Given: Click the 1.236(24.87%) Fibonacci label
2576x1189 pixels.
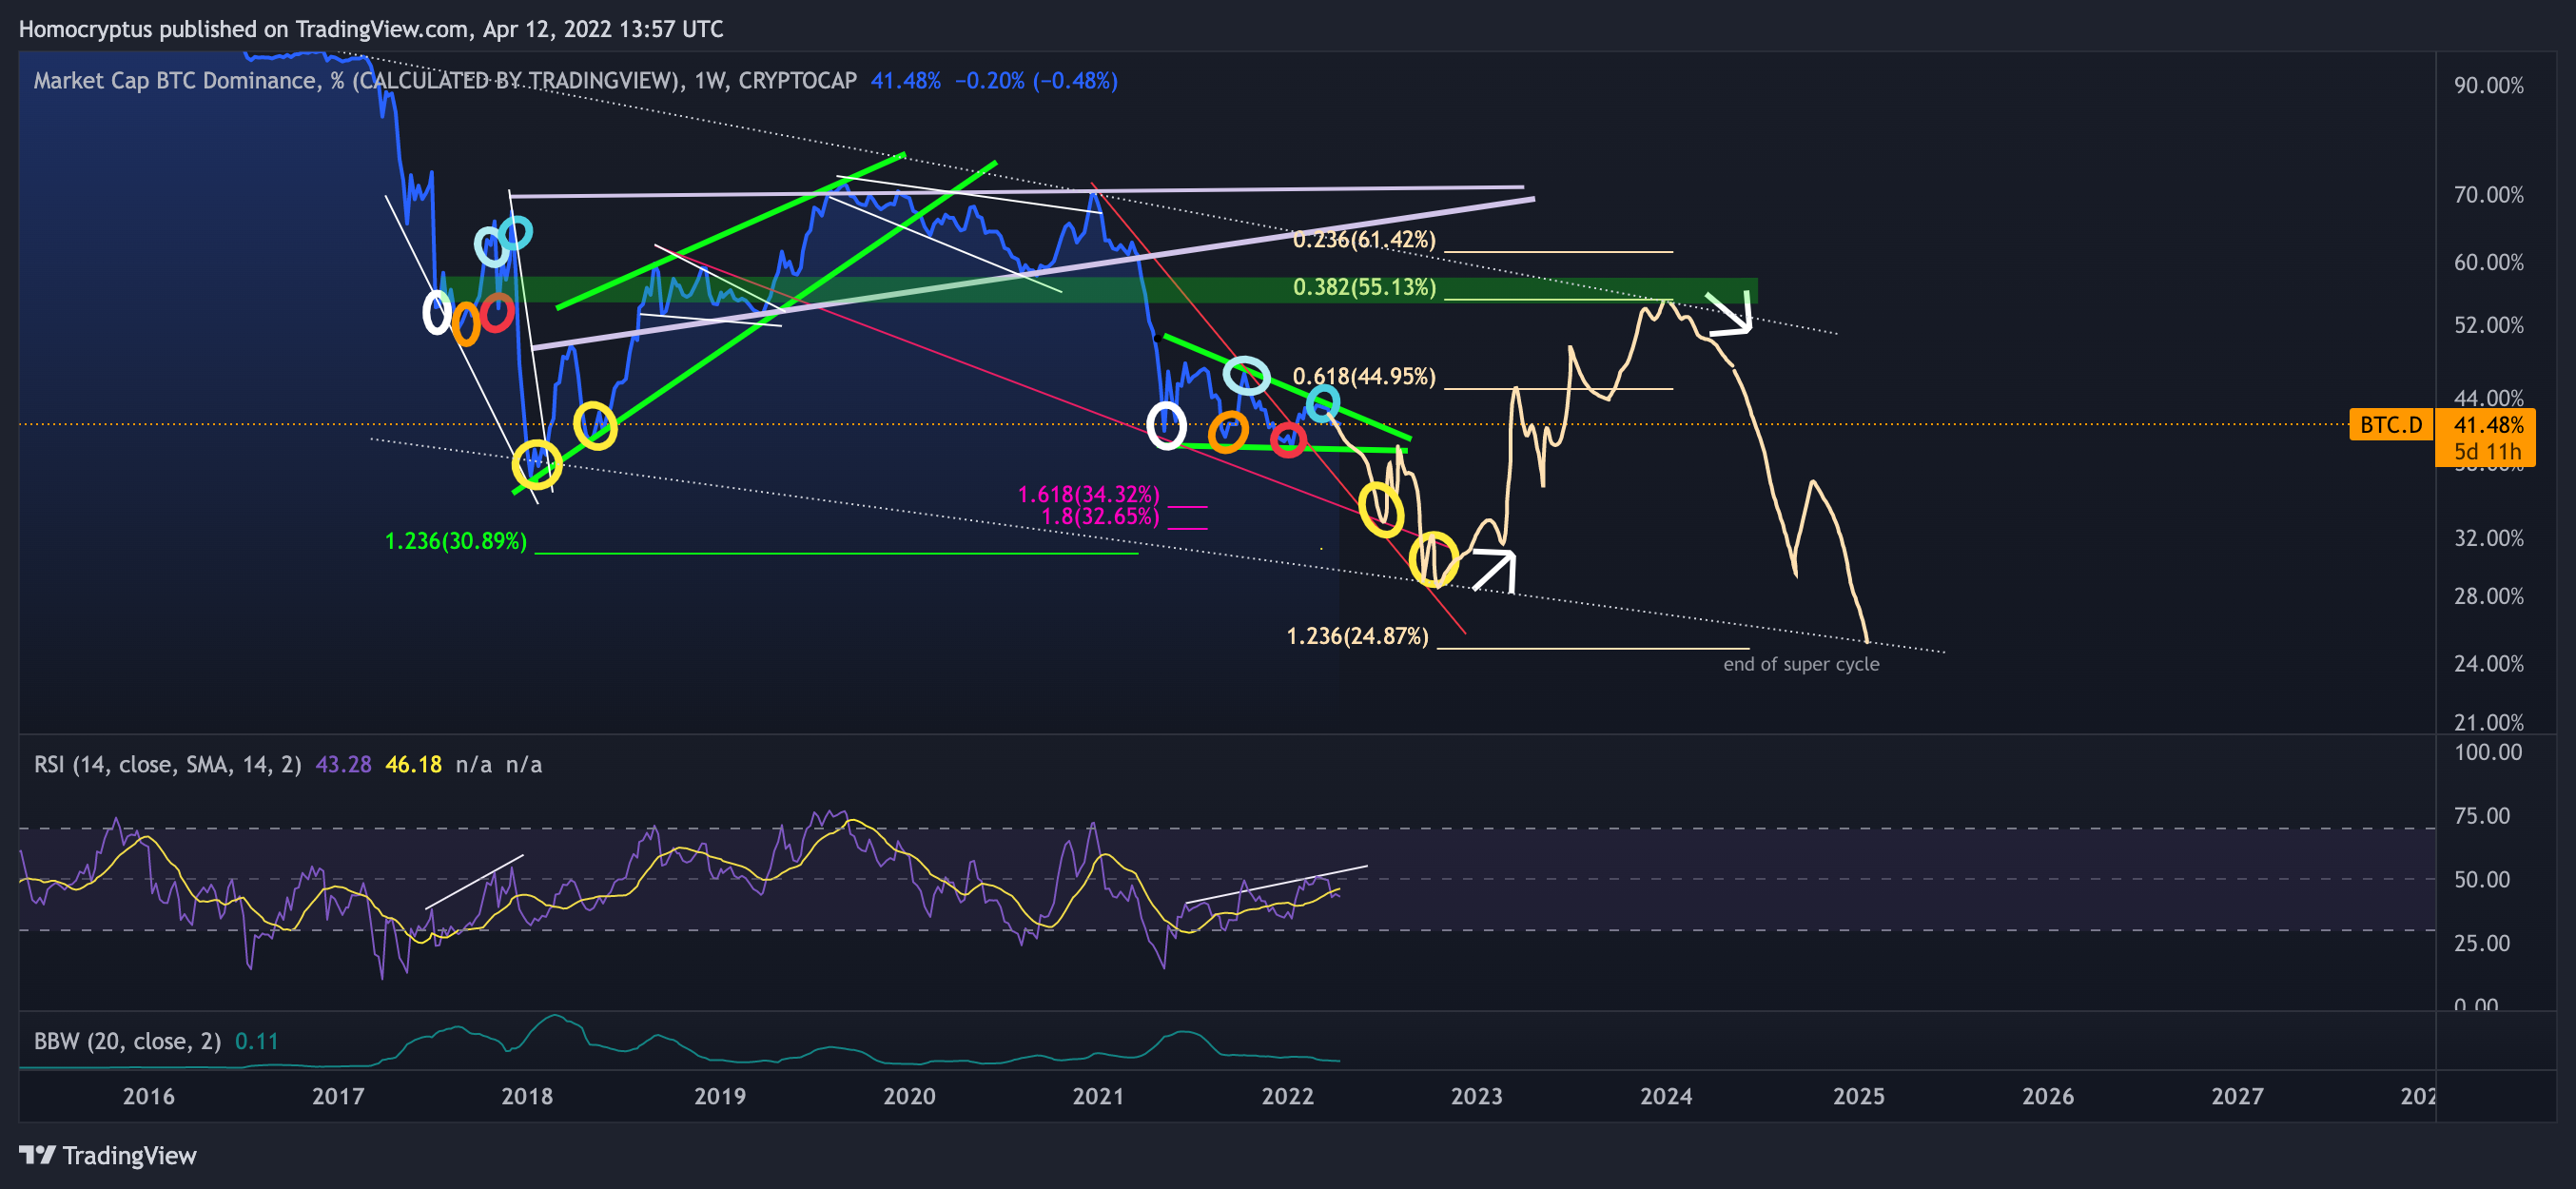Looking at the screenshot, I should 1357,636.
